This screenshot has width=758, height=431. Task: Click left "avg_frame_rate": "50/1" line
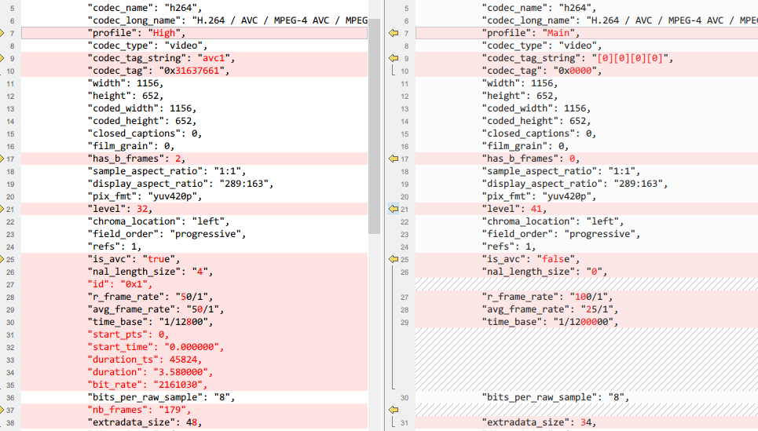(194, 309)
